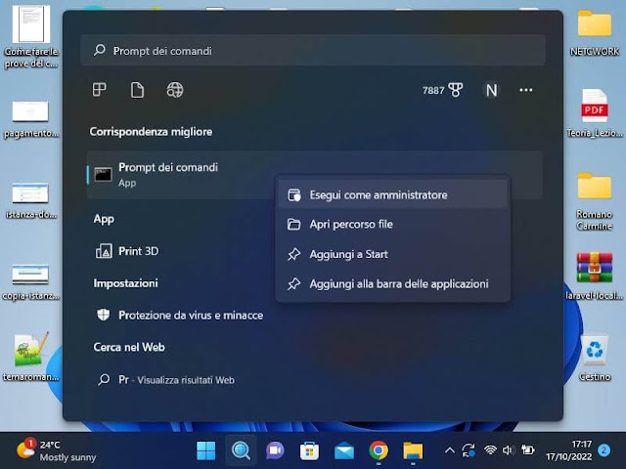Screen dimensions: 626x469
Task: Click the battery status tray icon
Action: click(x=527, y=450)
